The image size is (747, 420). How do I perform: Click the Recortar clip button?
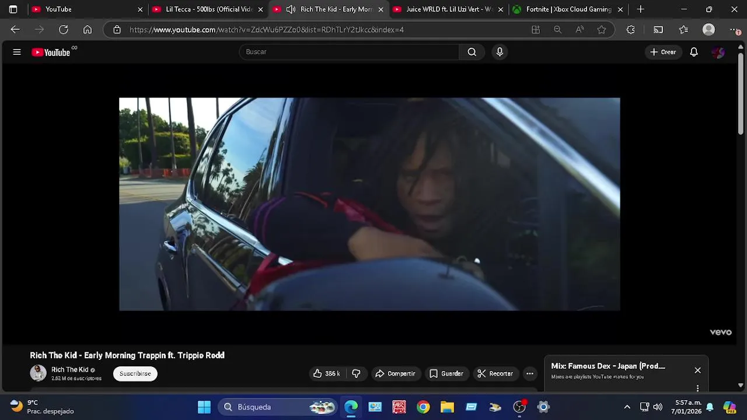pos(495,373)
